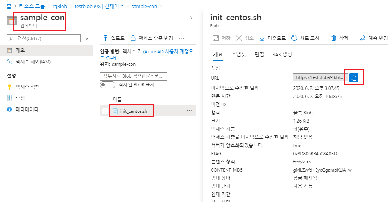Click 액세스 수준 변경 button label
The height and width of the screenshot is (202, 388).
pos(156,38)
